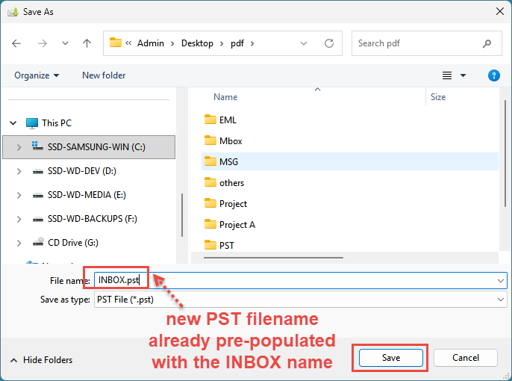512x381 pixels.
Task: Select Desktop in the breadcrumb path
Action: pos(197,43)
